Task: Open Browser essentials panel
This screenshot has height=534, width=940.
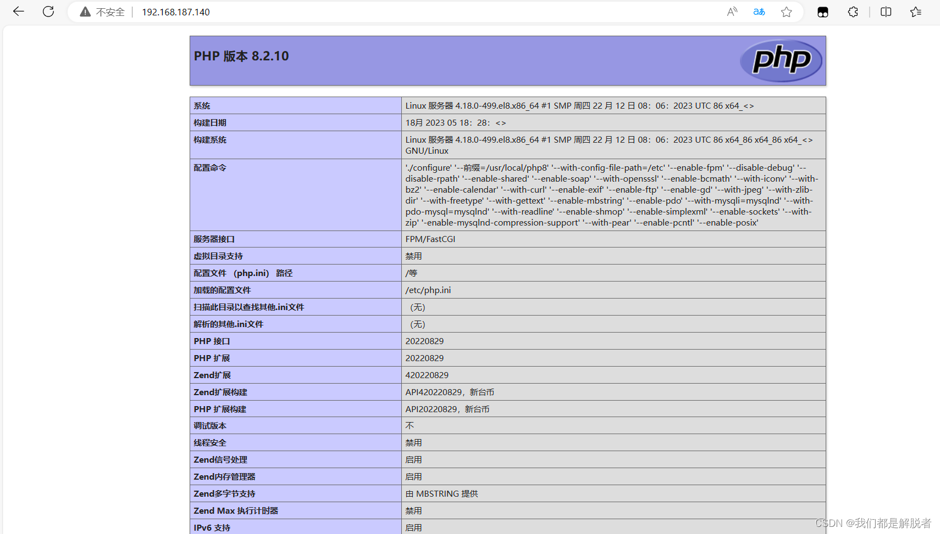Action: click(822, 12)
